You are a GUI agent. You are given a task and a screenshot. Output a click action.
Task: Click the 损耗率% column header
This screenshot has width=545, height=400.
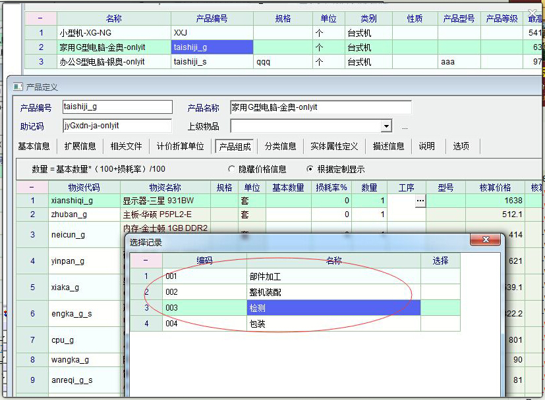click(332, 187)
